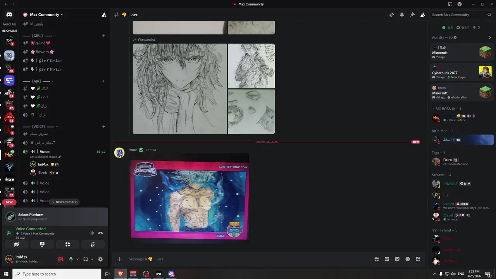The image size is (496, 279).
Task: Add channel to AJR category
Action: coord(103,81)
